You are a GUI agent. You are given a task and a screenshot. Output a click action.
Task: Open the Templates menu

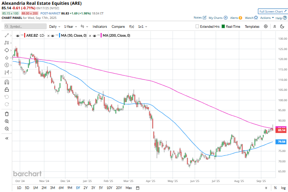click(252, 27)
